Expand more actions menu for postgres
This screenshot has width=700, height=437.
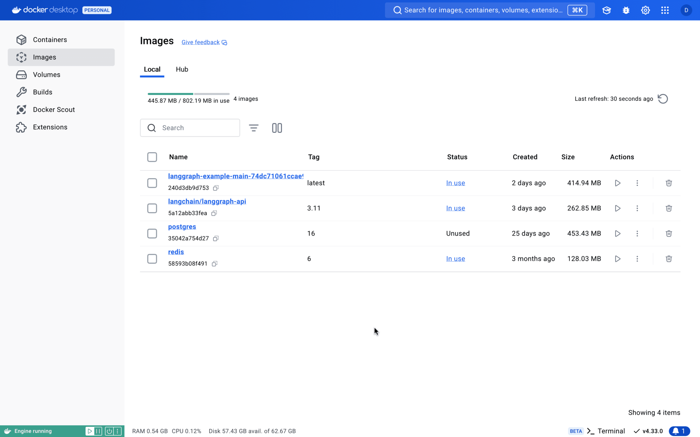637,234
